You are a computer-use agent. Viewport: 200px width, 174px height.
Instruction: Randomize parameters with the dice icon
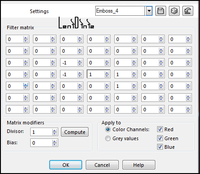tap(174, 11)
